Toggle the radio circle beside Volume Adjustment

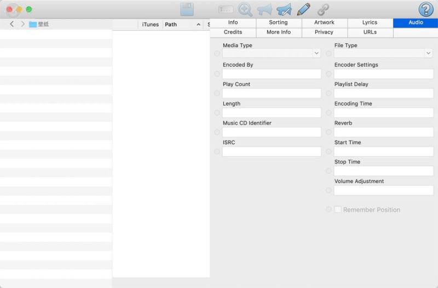click(x=329, y=190)
